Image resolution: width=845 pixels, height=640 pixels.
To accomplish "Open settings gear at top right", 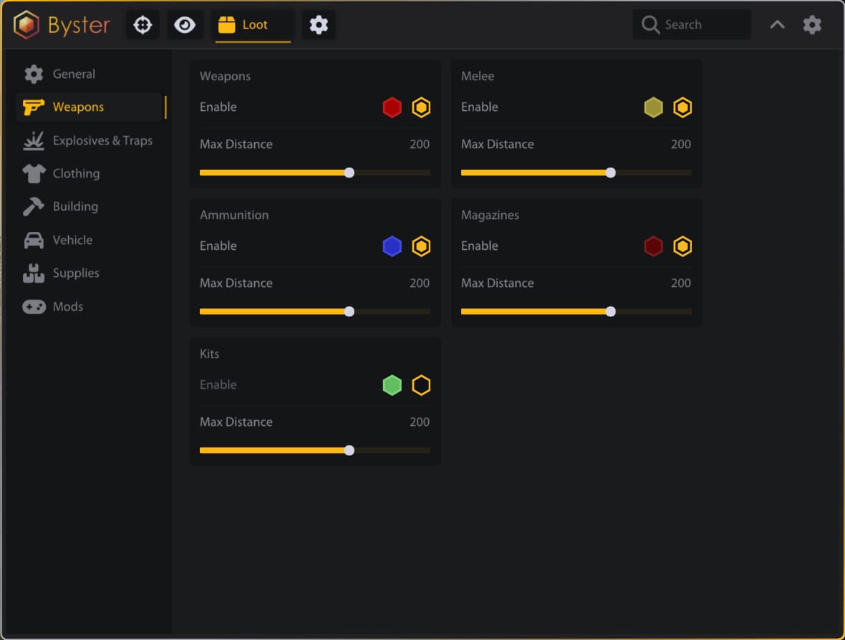I will 812,25.
